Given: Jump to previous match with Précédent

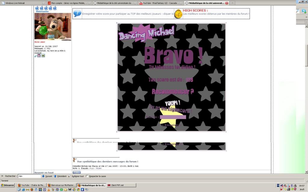Looking at the screenshot, I should pos(60,176).
